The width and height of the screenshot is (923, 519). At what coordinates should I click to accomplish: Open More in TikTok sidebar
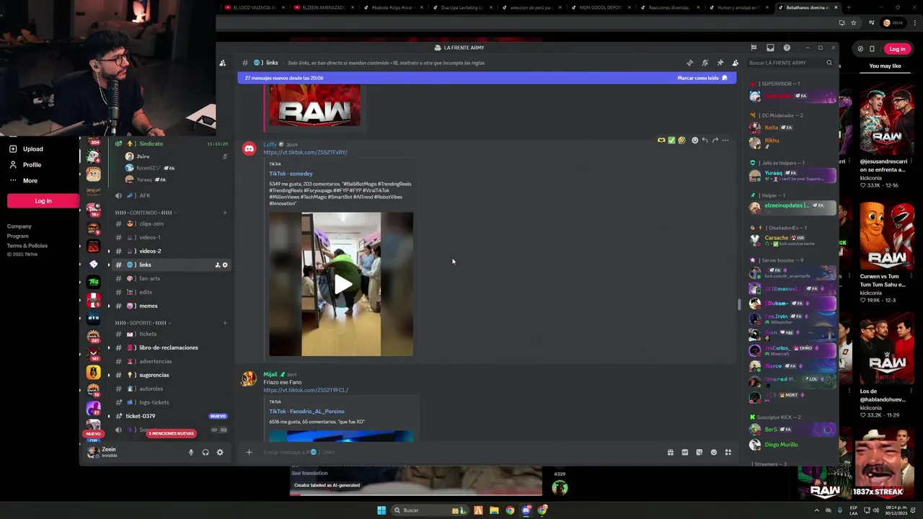click(23, 181)
